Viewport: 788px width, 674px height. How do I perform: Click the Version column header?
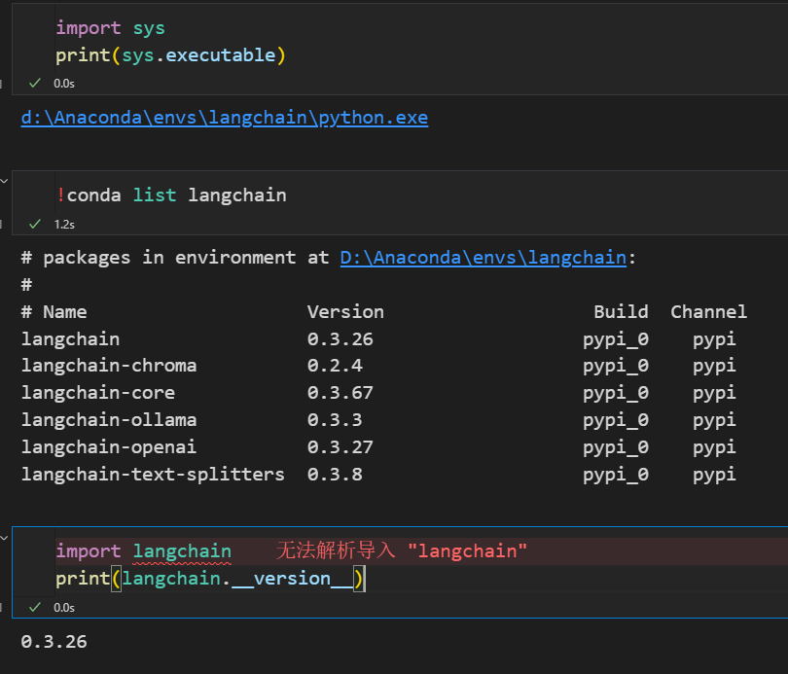pyautogui.click(x=345, y=312)
